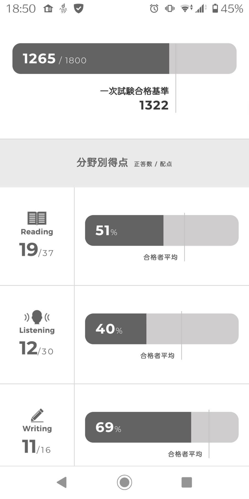Image resolution: width=249 pixels, height=499 pixels.
Task: Tap the battery indicator icon
Action: tap(215, 8)
